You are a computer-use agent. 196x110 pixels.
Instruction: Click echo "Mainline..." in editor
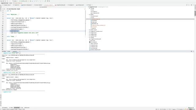pos(13,14)
